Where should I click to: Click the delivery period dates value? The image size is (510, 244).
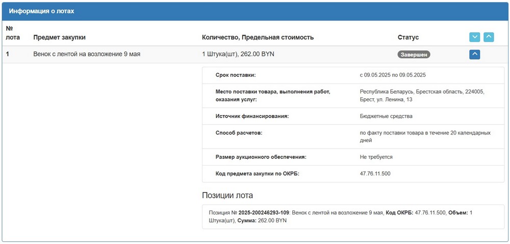click(x=392, y=75)
